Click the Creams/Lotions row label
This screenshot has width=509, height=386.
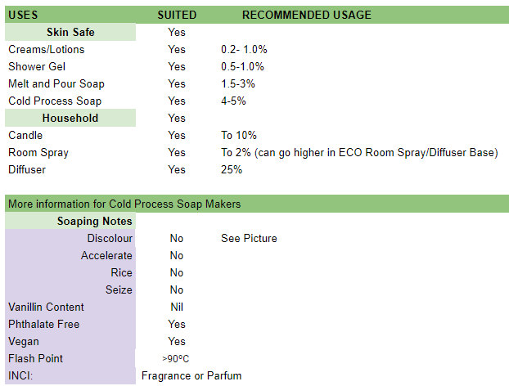[47, 49]
